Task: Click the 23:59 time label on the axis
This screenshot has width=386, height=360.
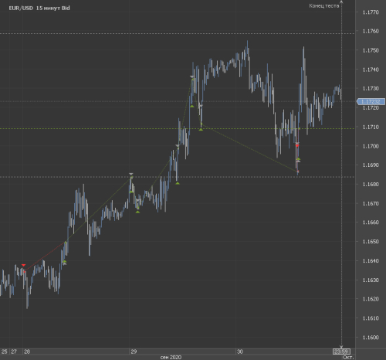Action: tap(341, 352)
